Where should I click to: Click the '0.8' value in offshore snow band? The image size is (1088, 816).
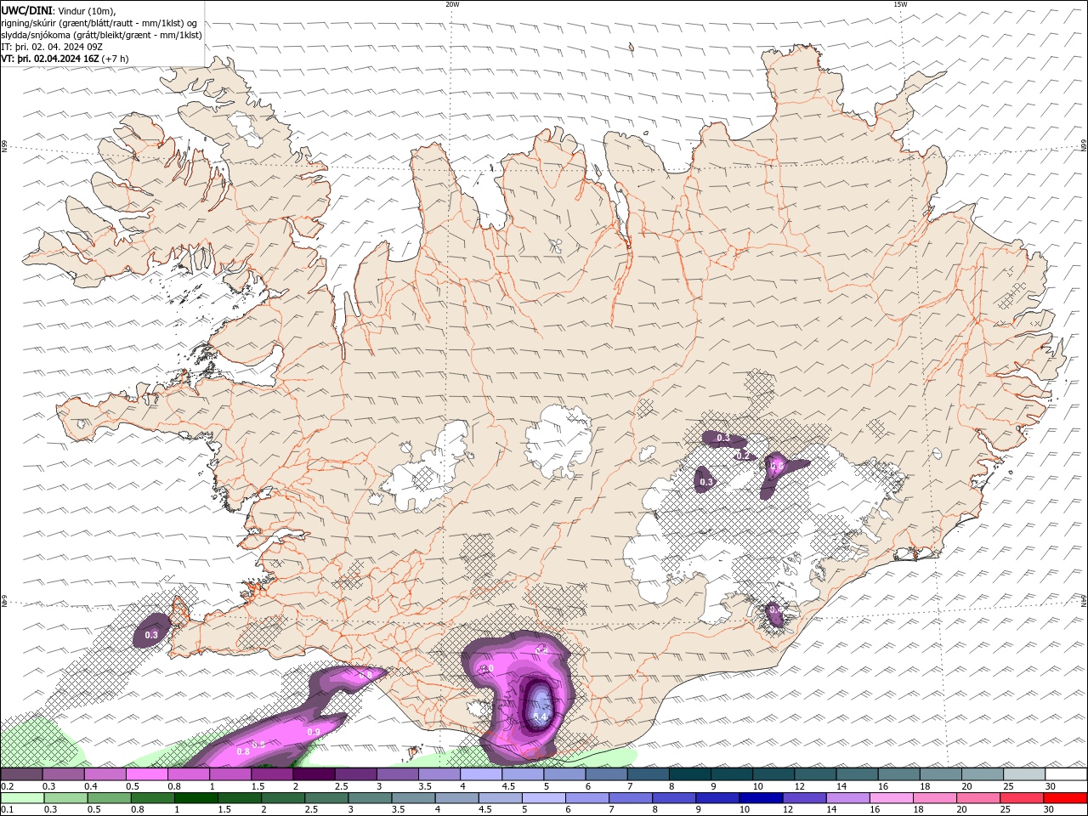(x=243, y=751)
